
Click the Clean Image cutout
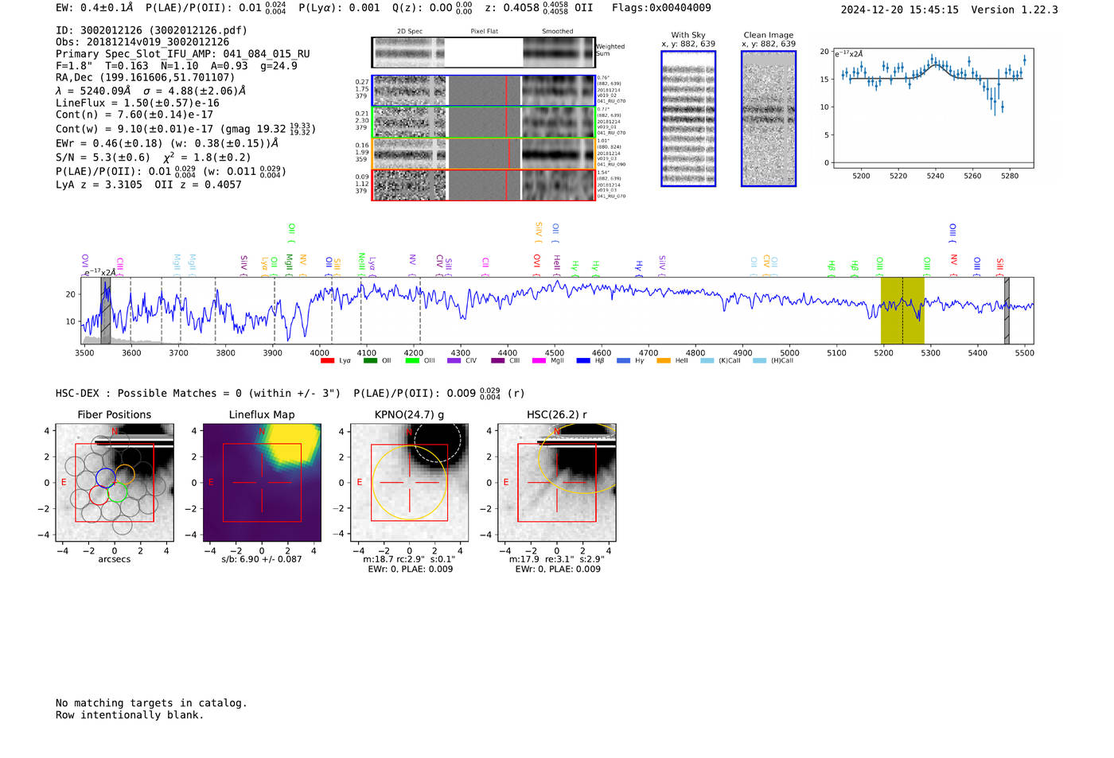(x=769, y=119)
